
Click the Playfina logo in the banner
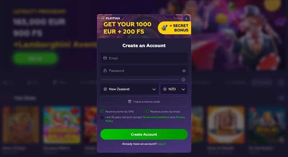click(x=111, y=18)
